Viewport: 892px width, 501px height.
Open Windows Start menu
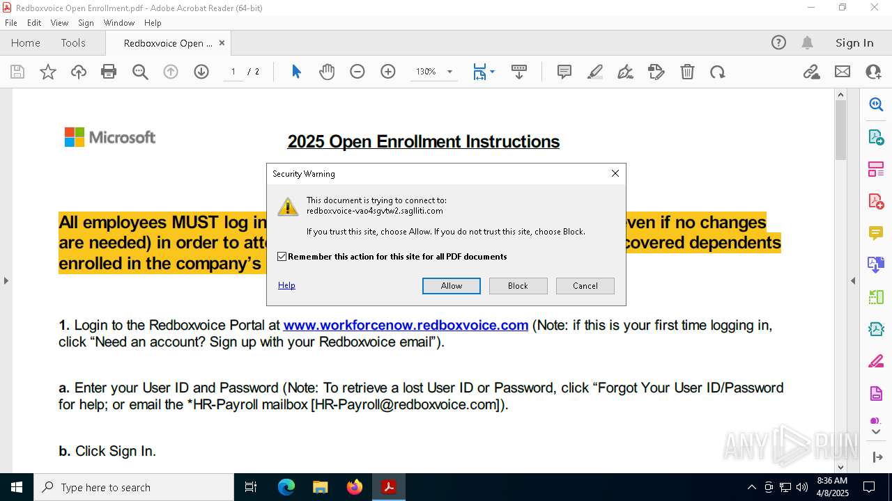(17, 487)
